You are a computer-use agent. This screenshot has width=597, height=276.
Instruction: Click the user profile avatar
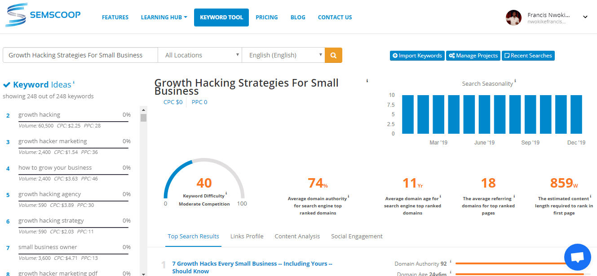point(513,18)
